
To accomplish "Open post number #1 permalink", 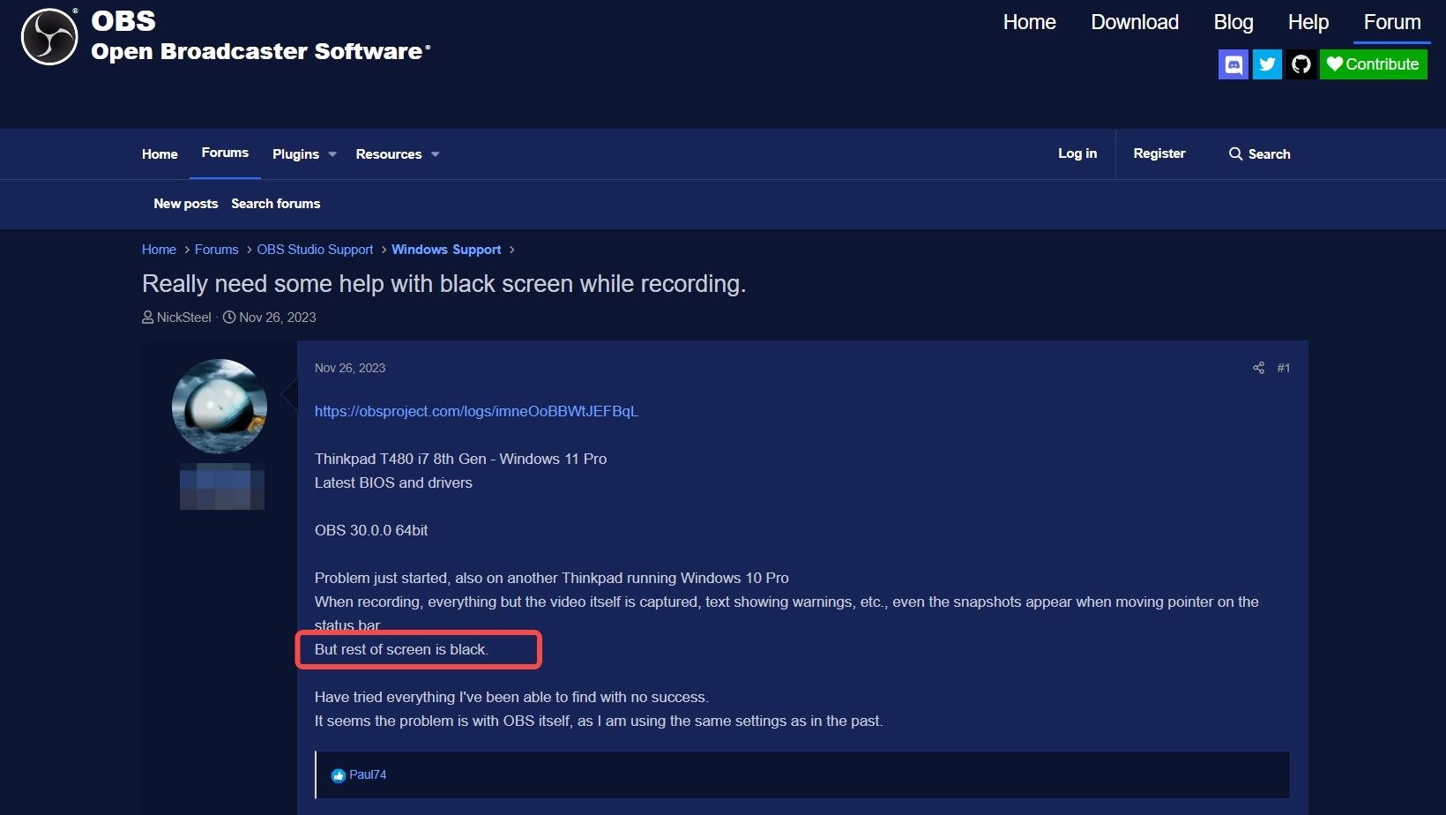I will pos(1284,368).
